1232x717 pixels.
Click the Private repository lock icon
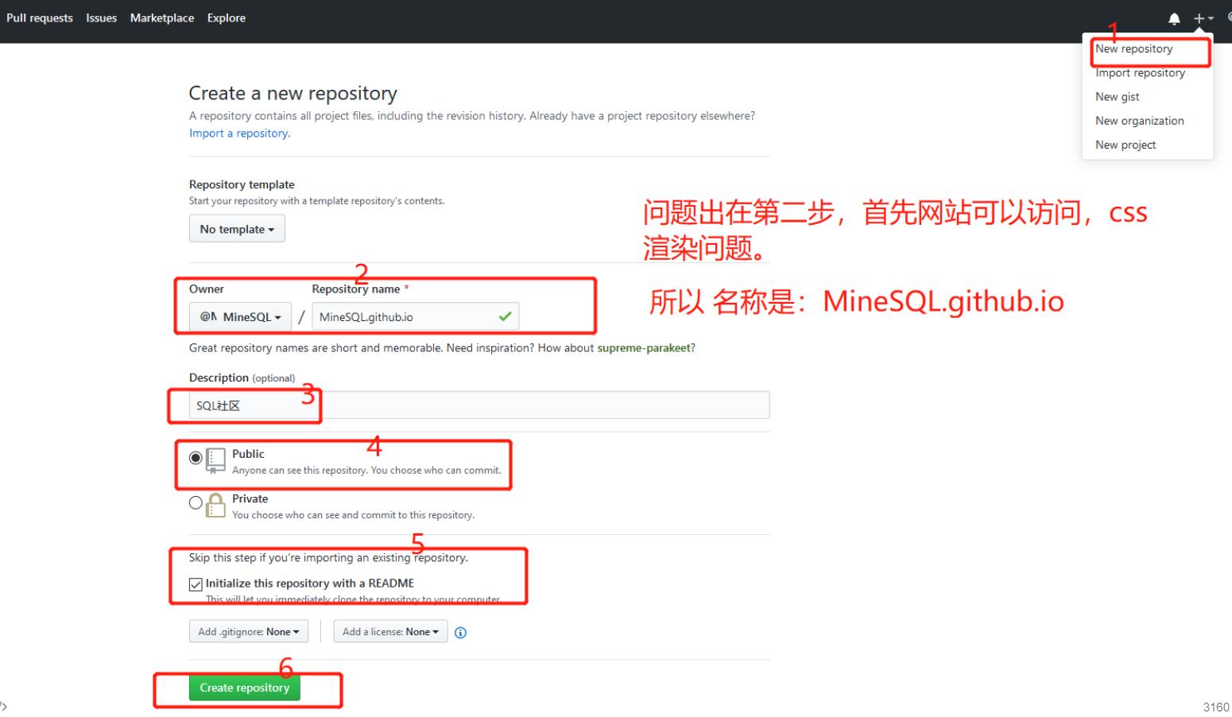point(215,505)
